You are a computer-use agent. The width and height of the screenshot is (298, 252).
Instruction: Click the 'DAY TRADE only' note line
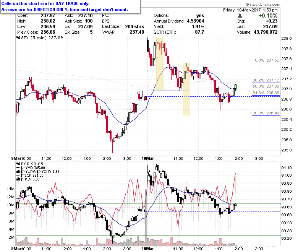pyautogui.click(x=45, y=3)
